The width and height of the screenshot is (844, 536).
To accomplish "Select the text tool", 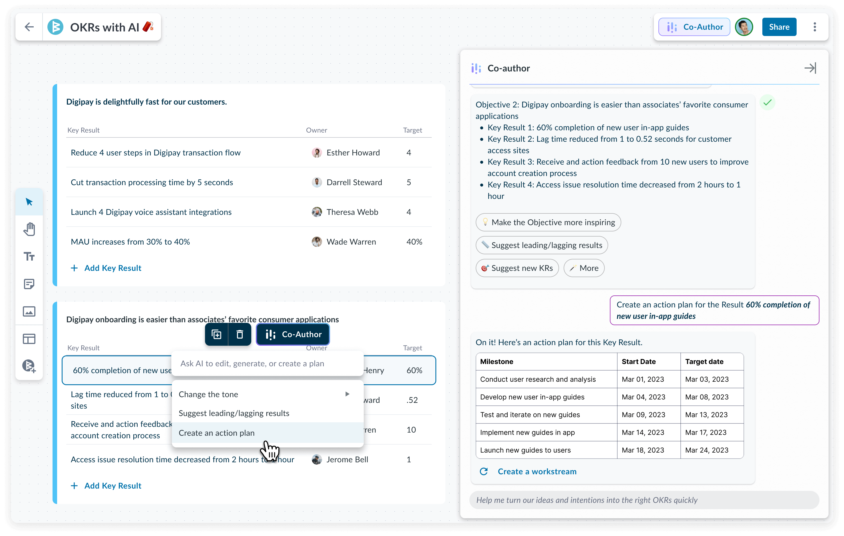I will [29, 256].
